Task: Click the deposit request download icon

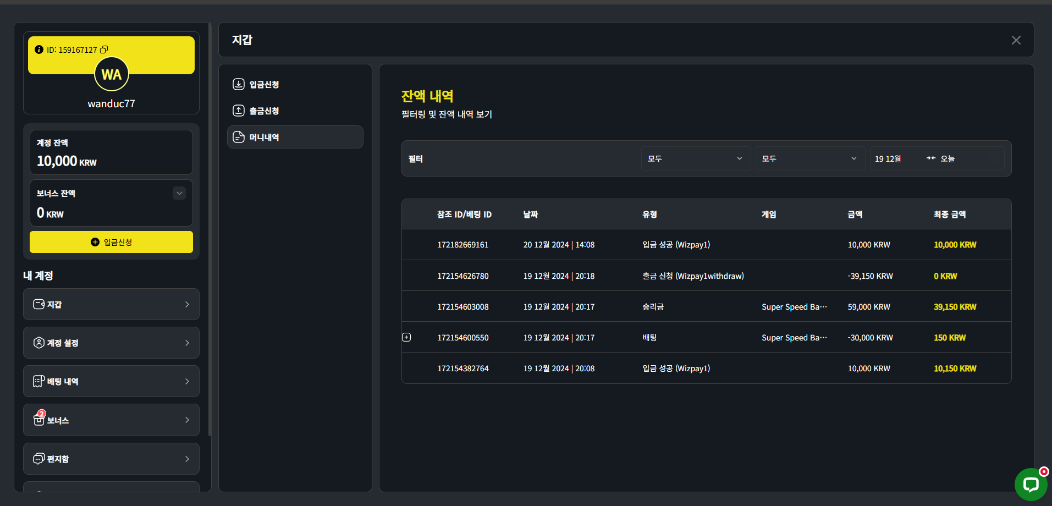Action: pos(239,84)
